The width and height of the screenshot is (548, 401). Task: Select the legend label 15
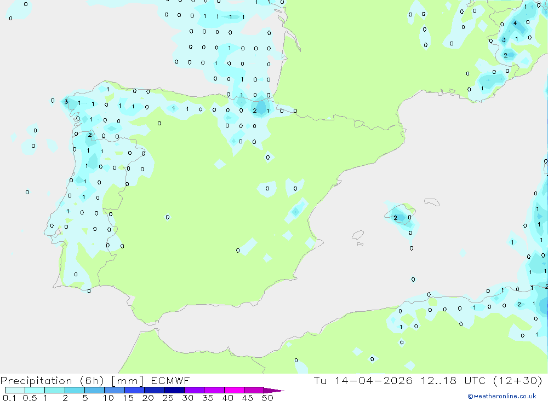pos(128,398)
